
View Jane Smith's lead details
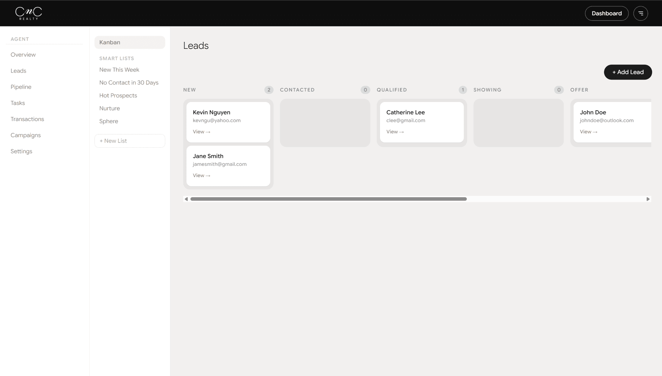(202, 176)
